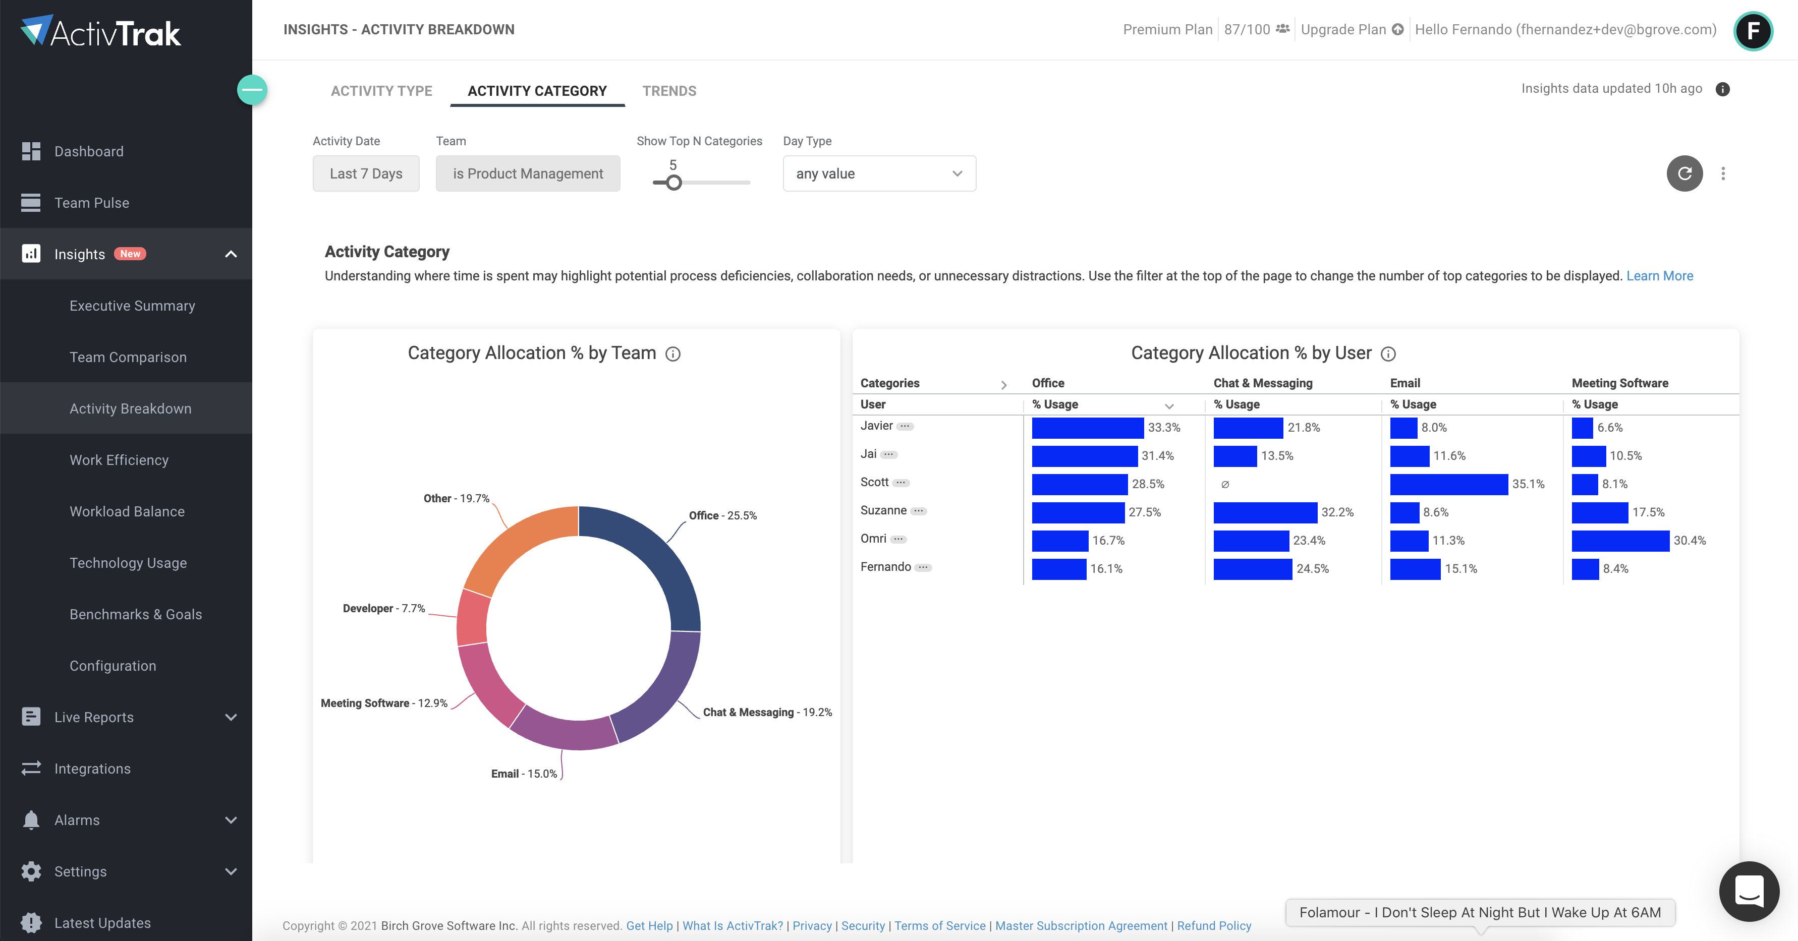
Task: Open the Master Subscription Agreement link
Action: tap(1081, 926)
